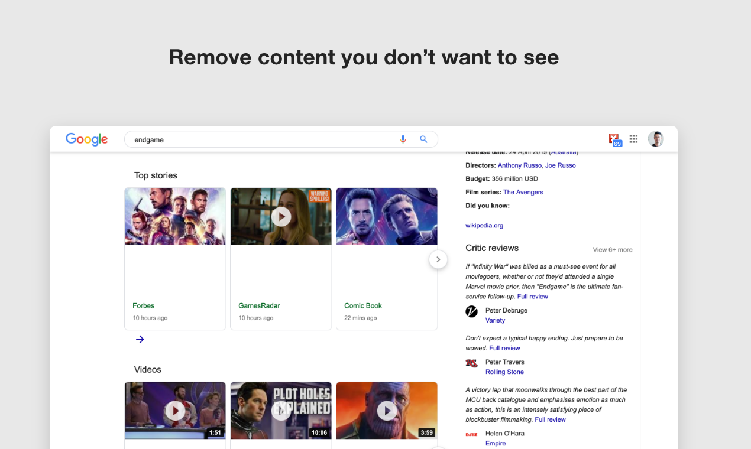Play the 1:51 video
This screenshot has width=751, height=449.
click(x=175, y=410)
